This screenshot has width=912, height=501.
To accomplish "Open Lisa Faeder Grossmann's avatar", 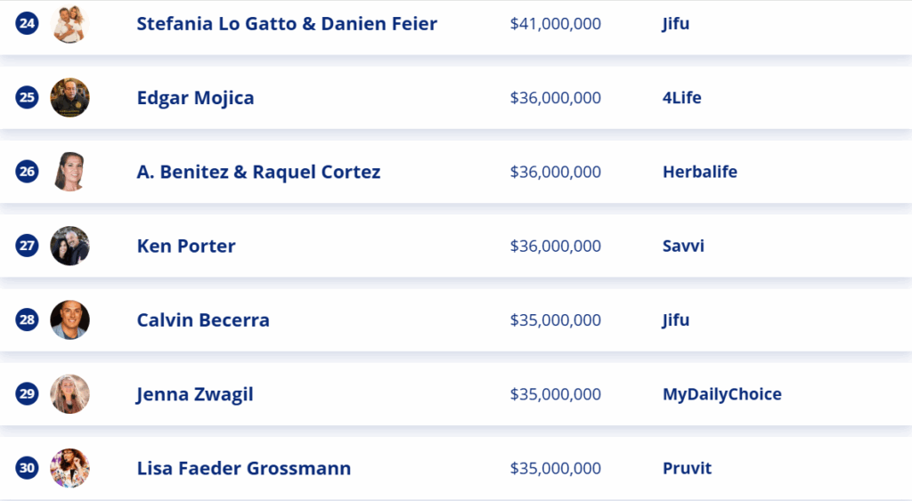I will (x=69, y=468).
